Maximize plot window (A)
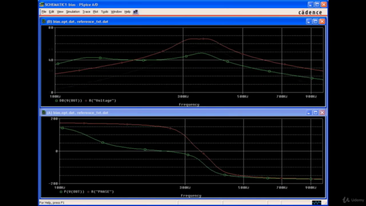The image size is (366, 206). coord(316,113)
